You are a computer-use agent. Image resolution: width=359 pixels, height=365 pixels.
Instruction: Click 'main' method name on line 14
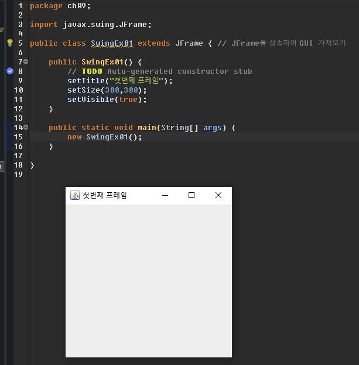[x=147, y=128]
